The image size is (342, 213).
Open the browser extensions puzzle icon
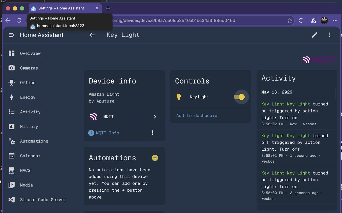click(x=301, y=21)
